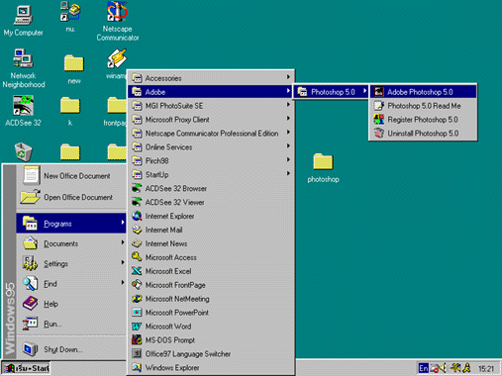Launch Microsoft NetMeeting

211,299
